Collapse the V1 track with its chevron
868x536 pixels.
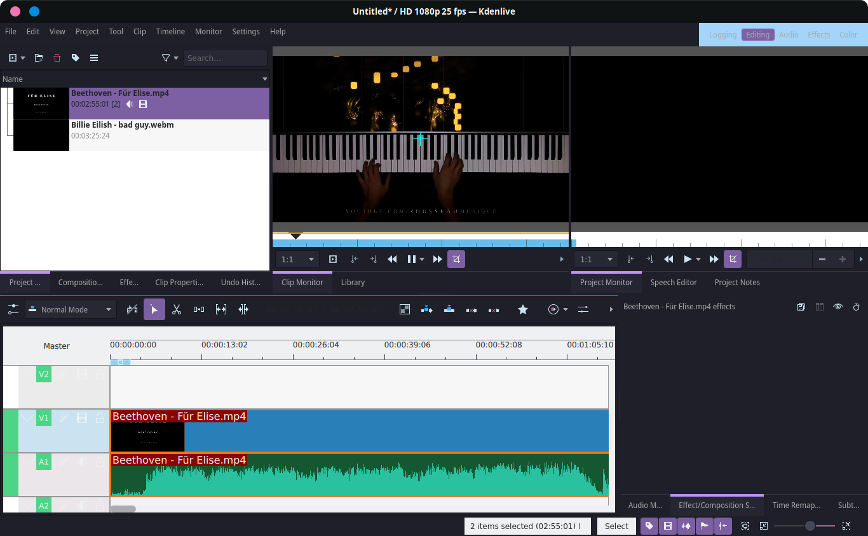(27, 418)
